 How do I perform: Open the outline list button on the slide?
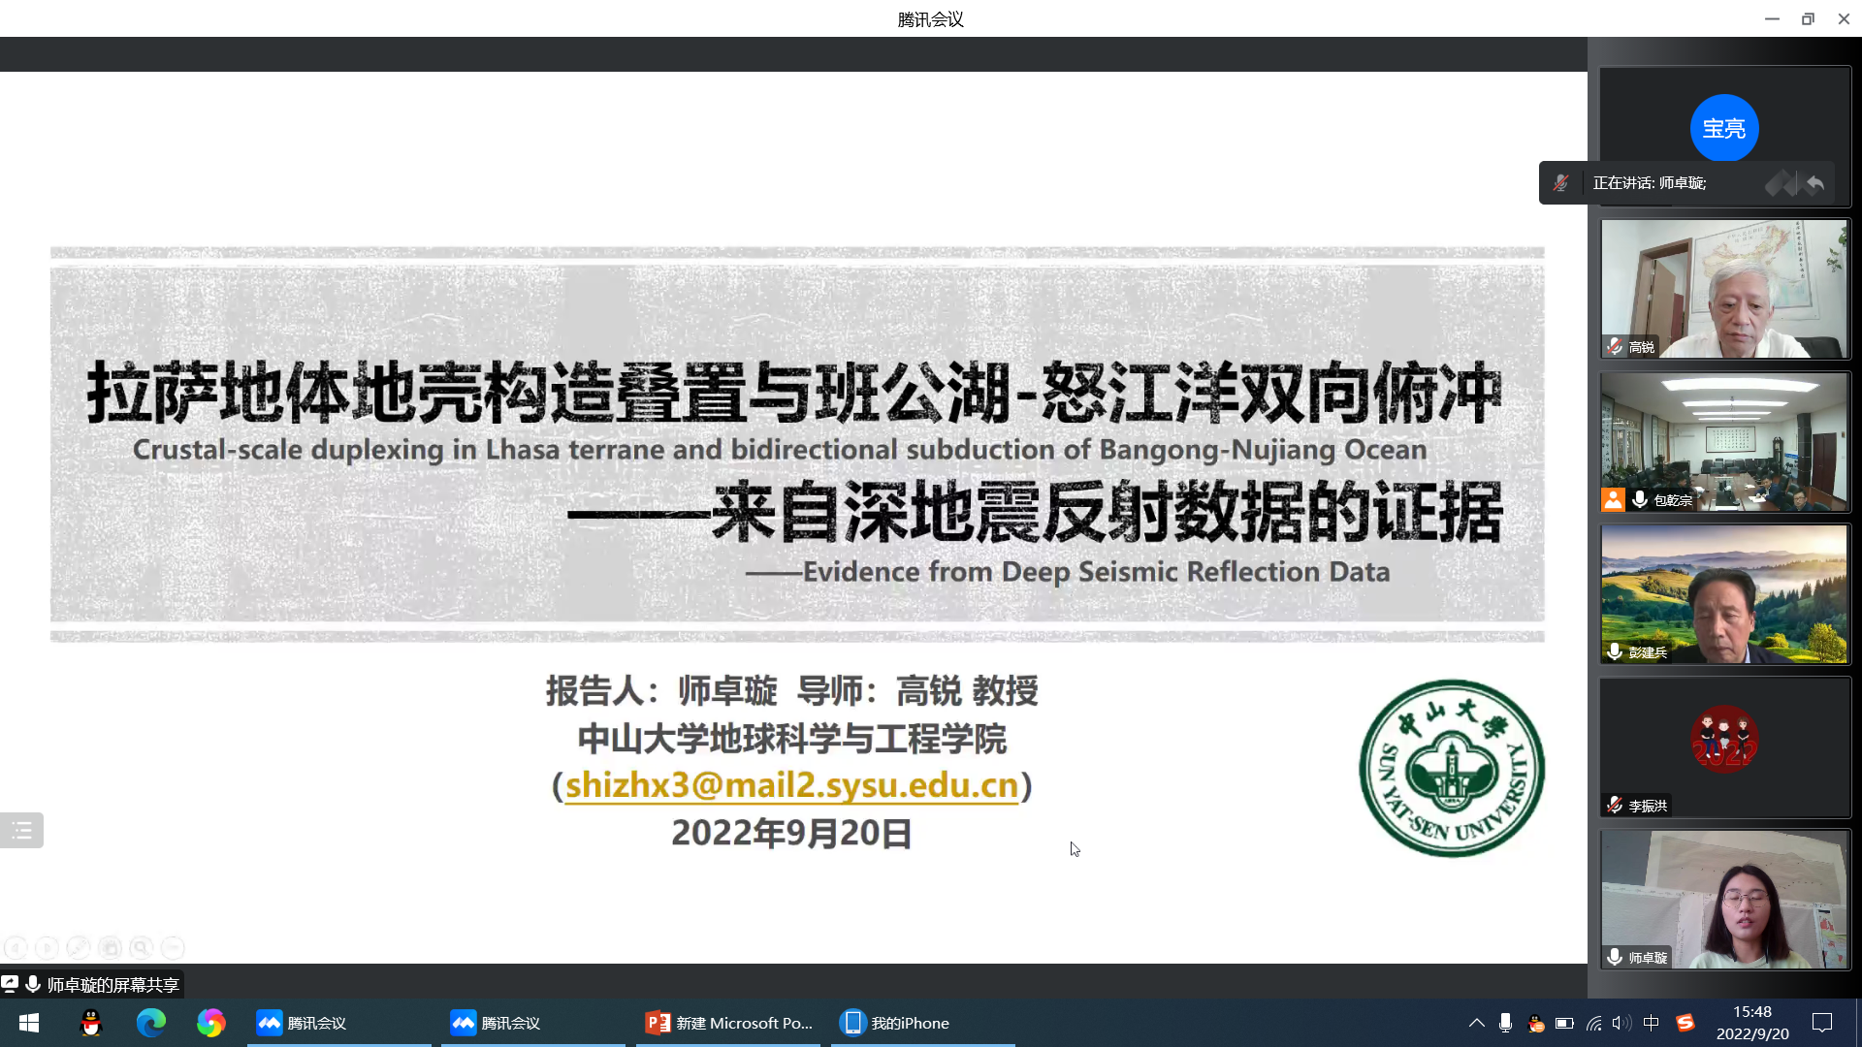coord(21,831)
